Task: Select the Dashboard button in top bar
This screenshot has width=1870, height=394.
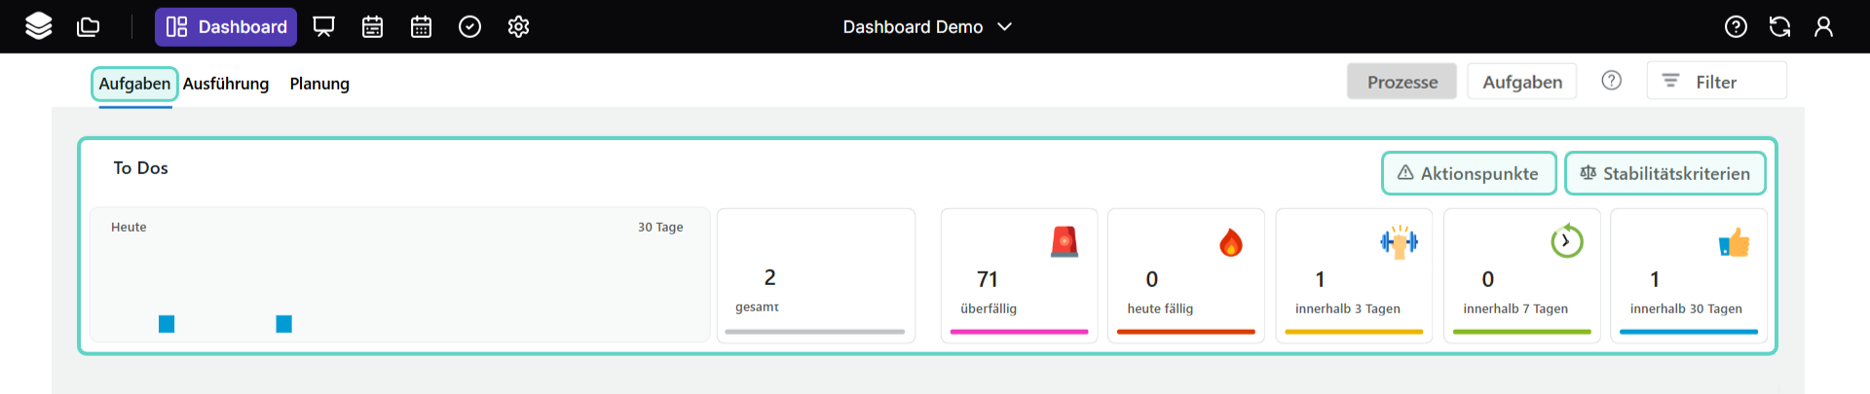Action: tap(226, 26)
